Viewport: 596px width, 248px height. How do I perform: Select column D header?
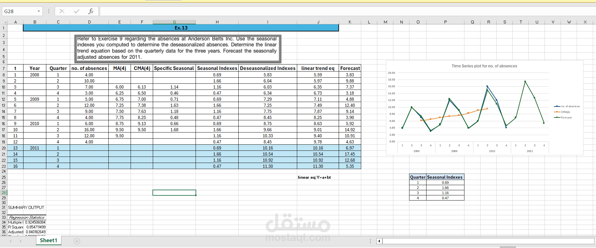pyautogui.click(x=89, y=22)
